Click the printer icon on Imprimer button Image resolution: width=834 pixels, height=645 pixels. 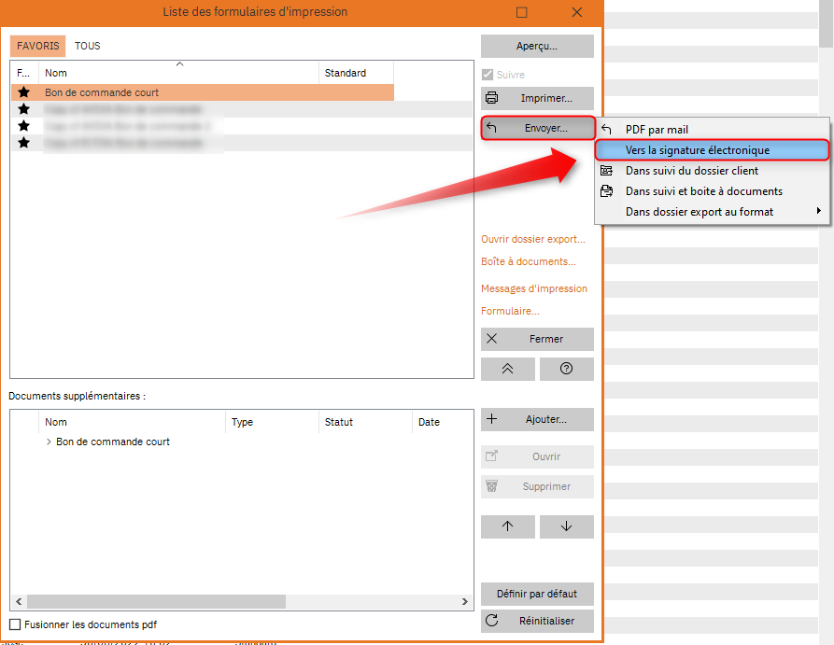coord(492,98)
